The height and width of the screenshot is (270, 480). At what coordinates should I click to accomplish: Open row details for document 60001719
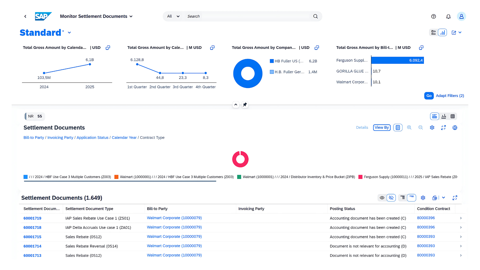point(461,218)
